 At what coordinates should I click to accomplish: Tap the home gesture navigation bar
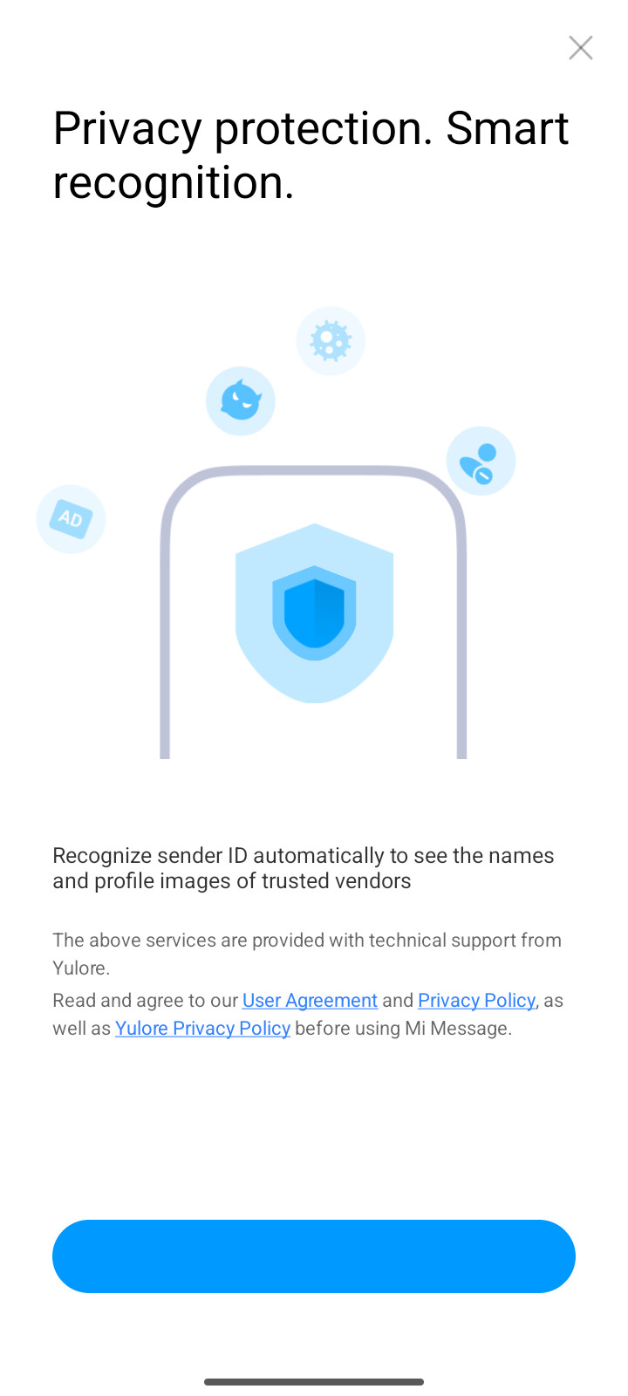(314, 1382)
